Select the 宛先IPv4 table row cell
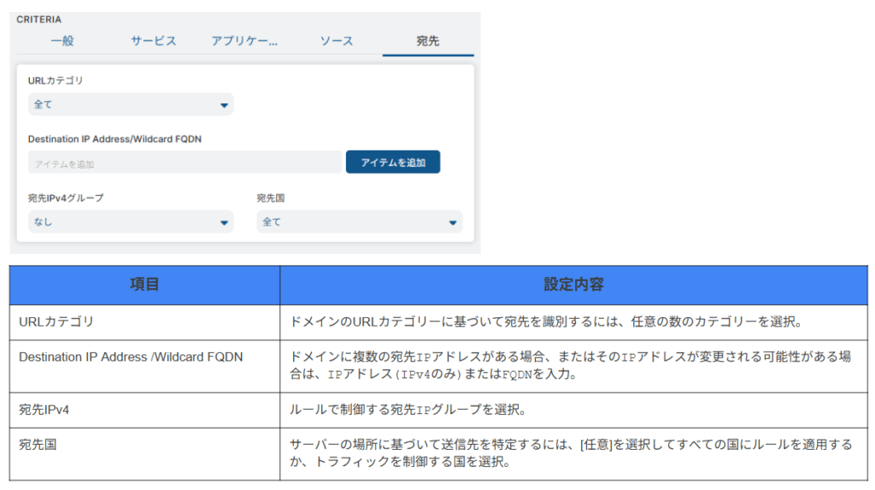 [x=144, y=410]
